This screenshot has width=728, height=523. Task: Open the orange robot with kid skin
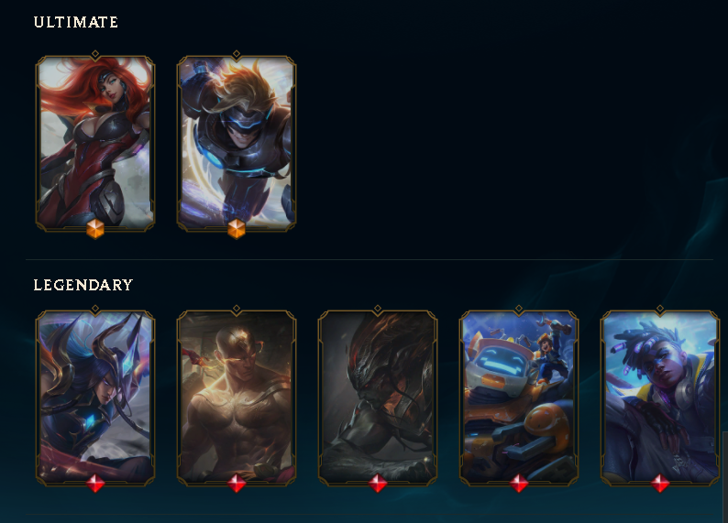coord(519,398)
